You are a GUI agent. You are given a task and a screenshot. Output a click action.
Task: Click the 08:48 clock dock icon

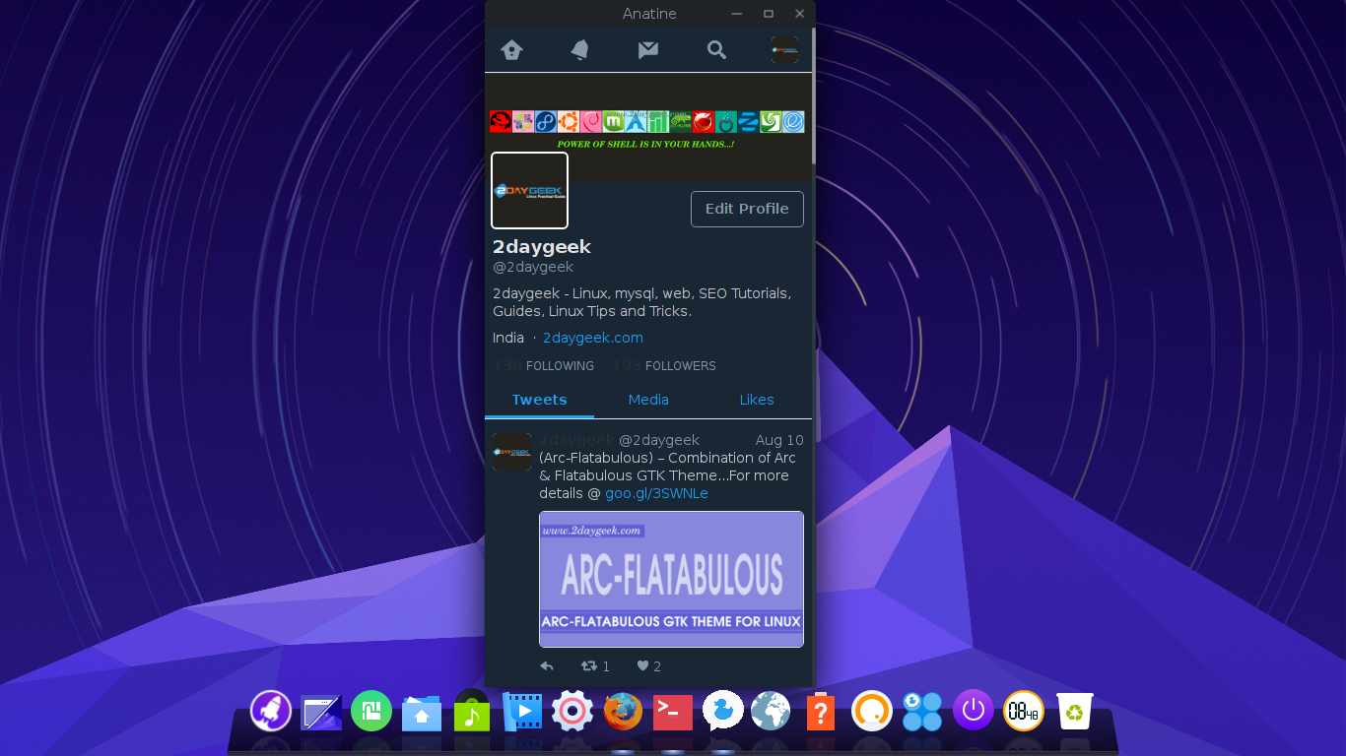click(1024, 711)
